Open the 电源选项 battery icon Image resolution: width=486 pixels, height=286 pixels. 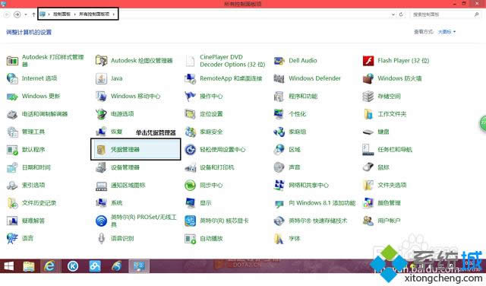pyautogui.click(x=101, y=114)
